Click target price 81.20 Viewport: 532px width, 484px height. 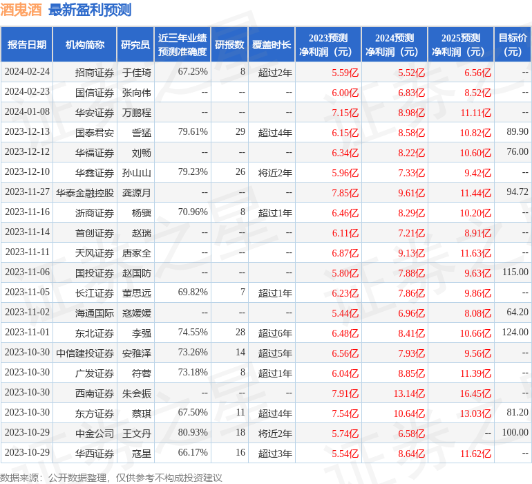[x=517, y=412]
